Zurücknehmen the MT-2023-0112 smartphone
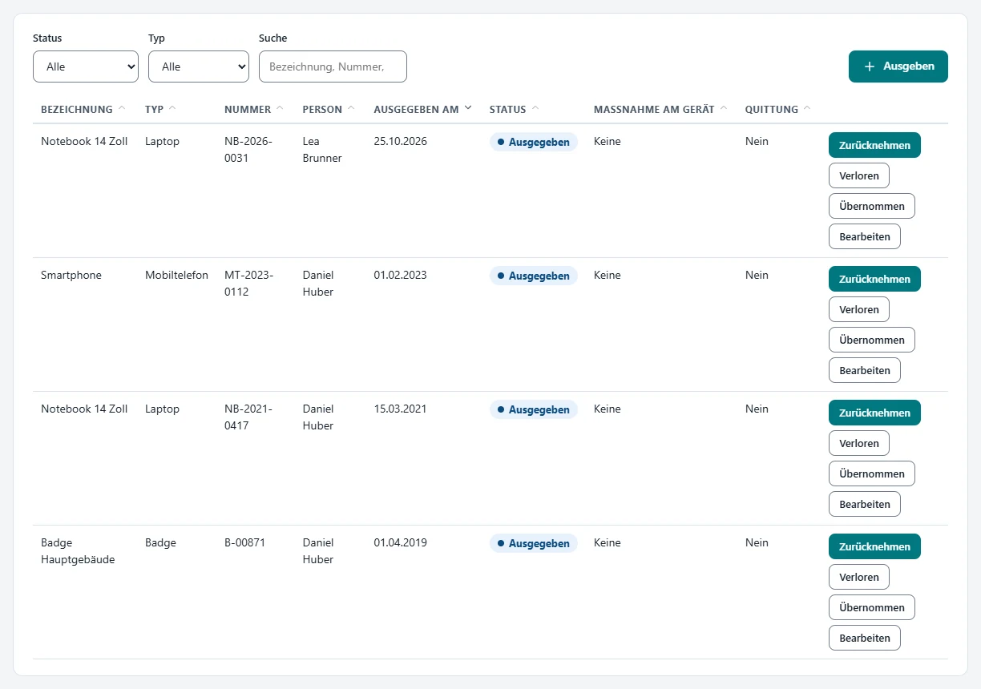981x689 pixels. 874,279
